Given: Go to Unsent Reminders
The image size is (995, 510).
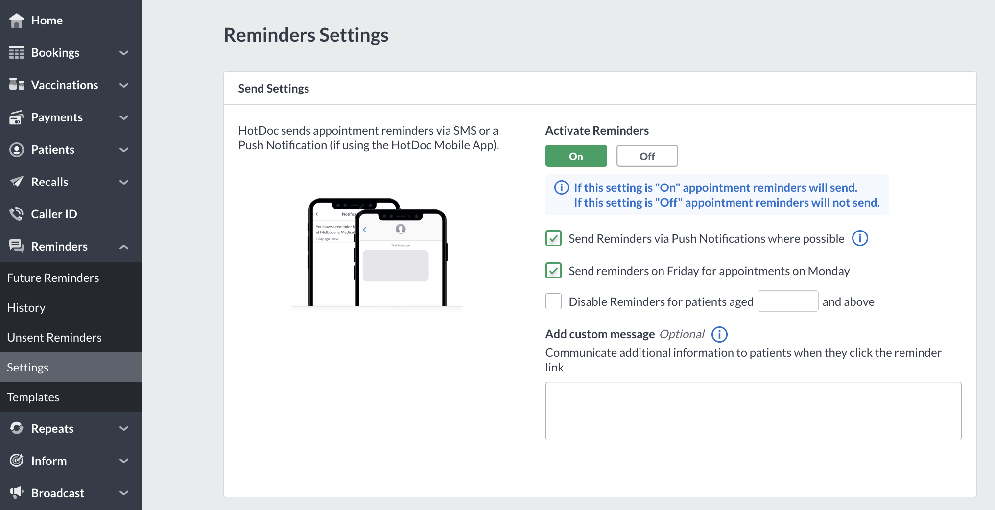Looking at the screenshot, I should pos(54,337).
